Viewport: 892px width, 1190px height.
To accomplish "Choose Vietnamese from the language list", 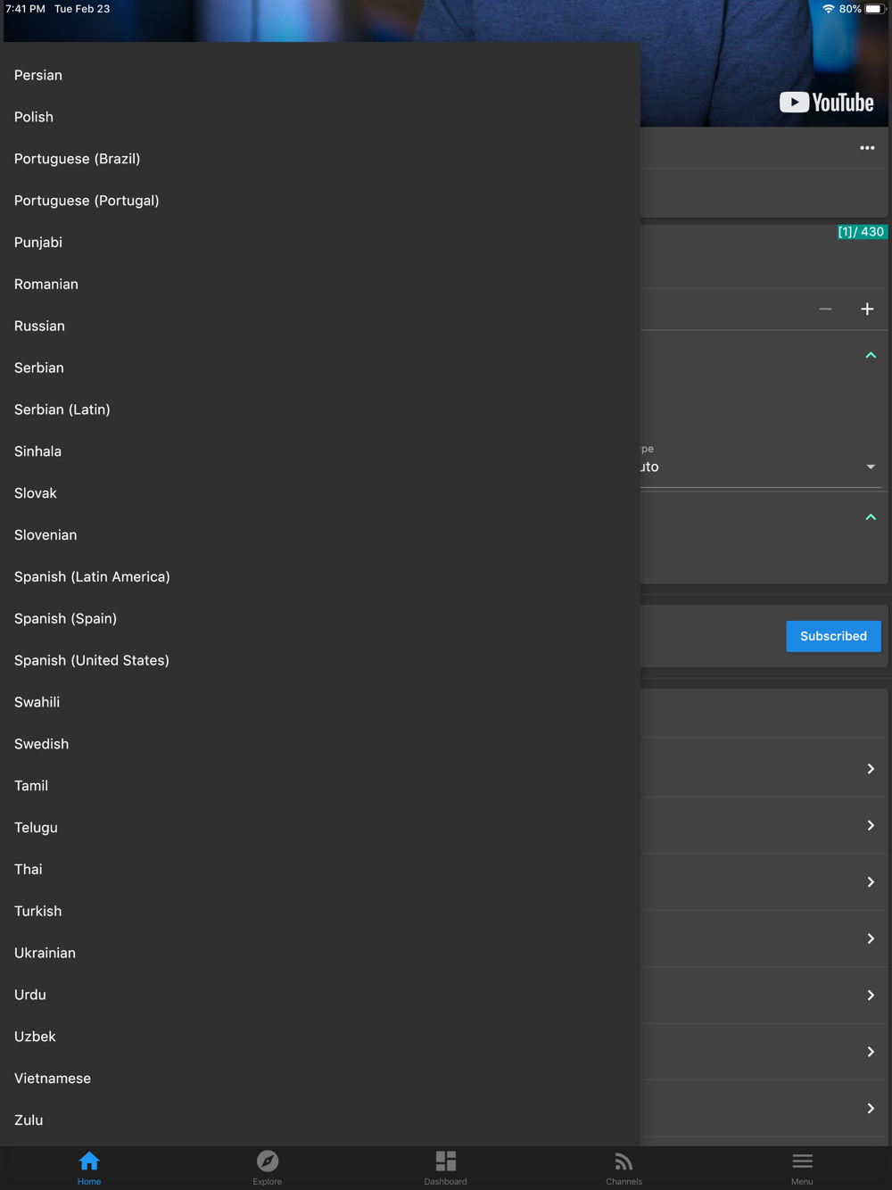I will point(53,1078).
